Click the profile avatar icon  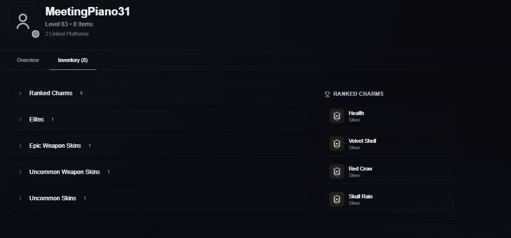click(x=22, y=21)
